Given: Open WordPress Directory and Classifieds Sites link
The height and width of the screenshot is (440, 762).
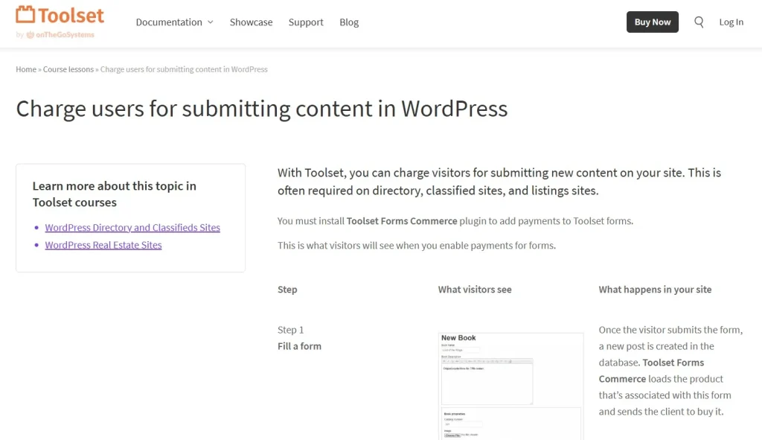Looking at the screenshot, I should pos(132,228).
